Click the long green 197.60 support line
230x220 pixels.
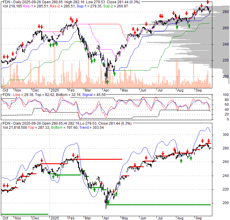point(159,205)
